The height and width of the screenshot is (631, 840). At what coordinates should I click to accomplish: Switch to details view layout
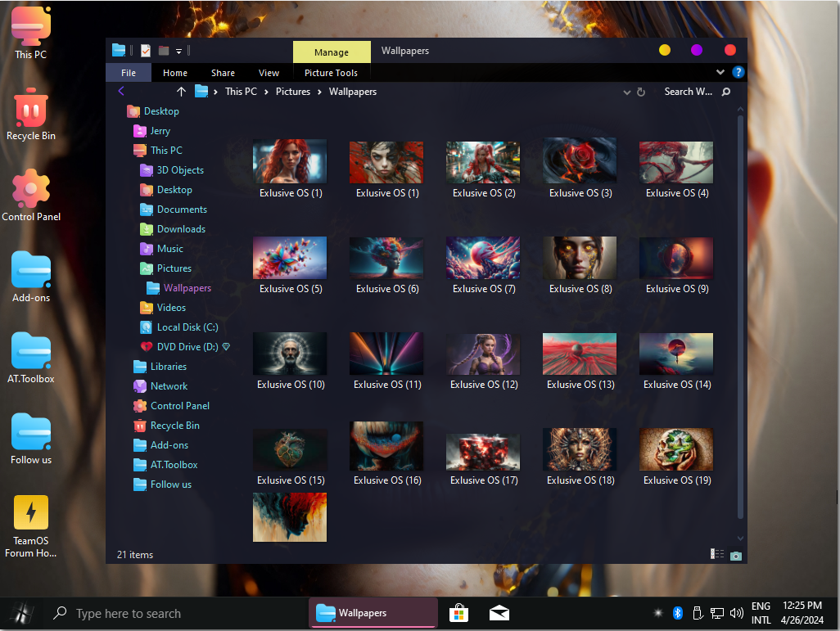[717, 555]
